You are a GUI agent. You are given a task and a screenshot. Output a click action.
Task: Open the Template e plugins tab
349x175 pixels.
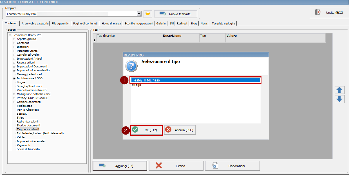tap(223, 23)
